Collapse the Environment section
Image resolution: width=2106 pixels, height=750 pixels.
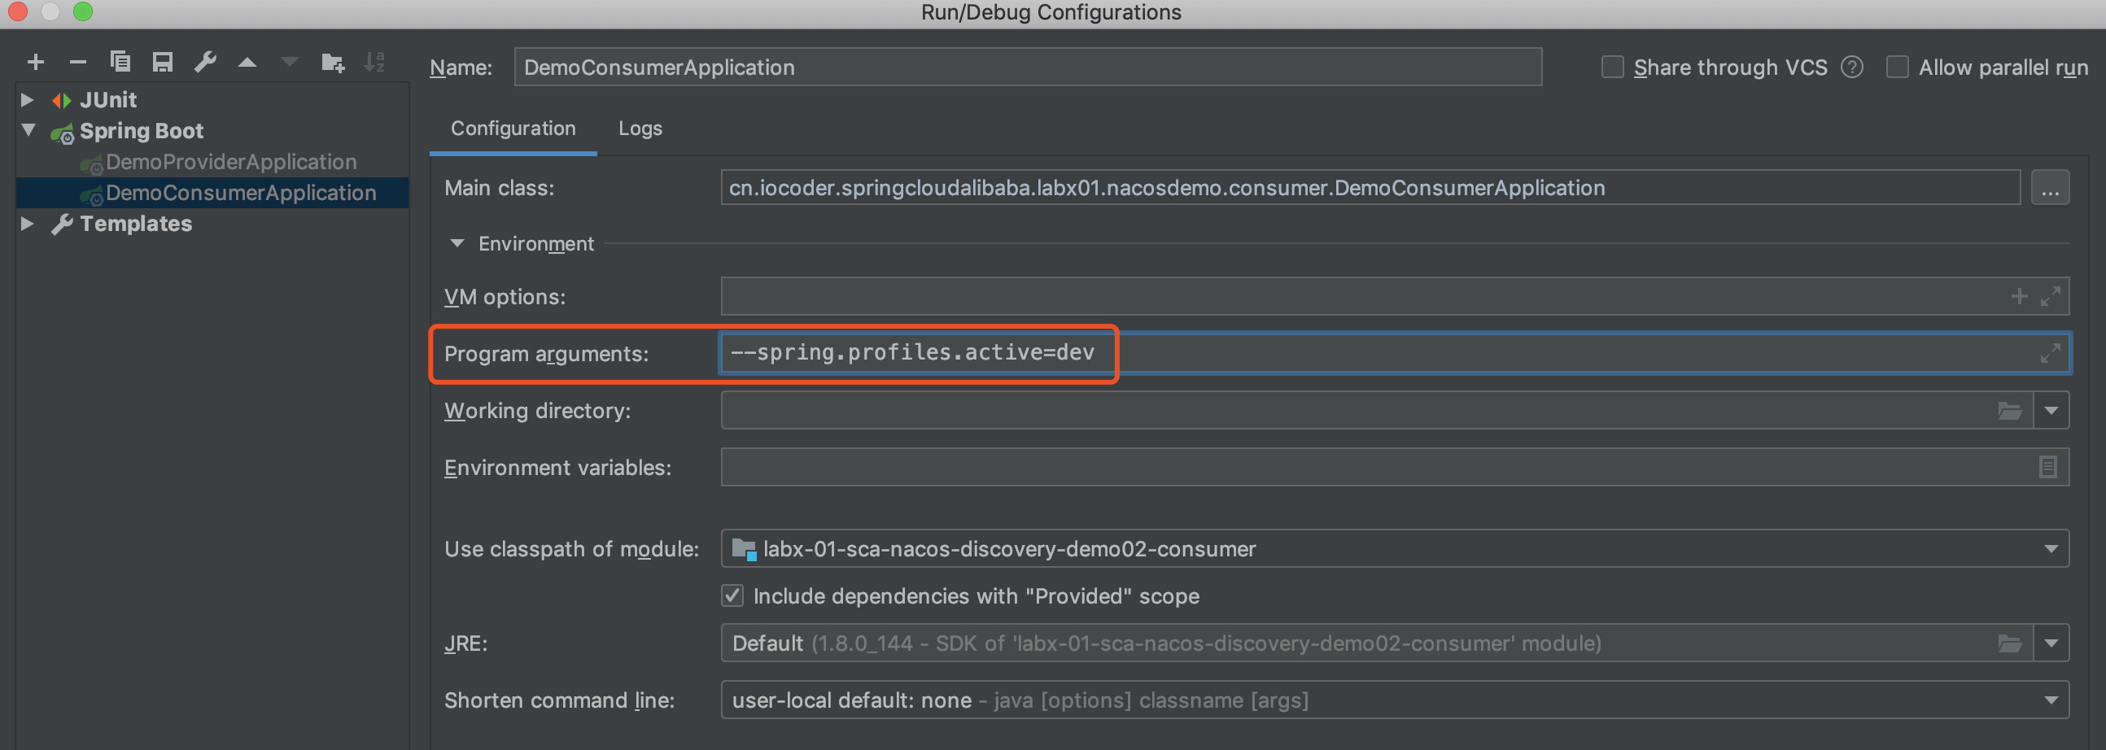[x=457, y=243]
